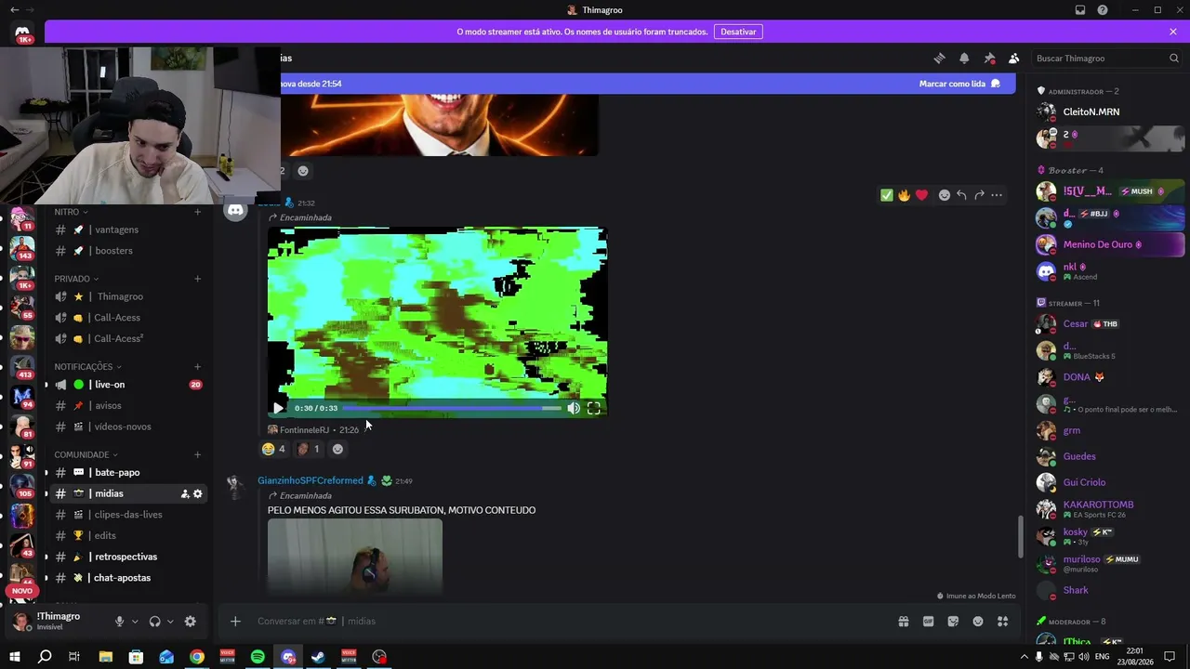
Task: Collapse the NITRO category
Action: [72, 212]
